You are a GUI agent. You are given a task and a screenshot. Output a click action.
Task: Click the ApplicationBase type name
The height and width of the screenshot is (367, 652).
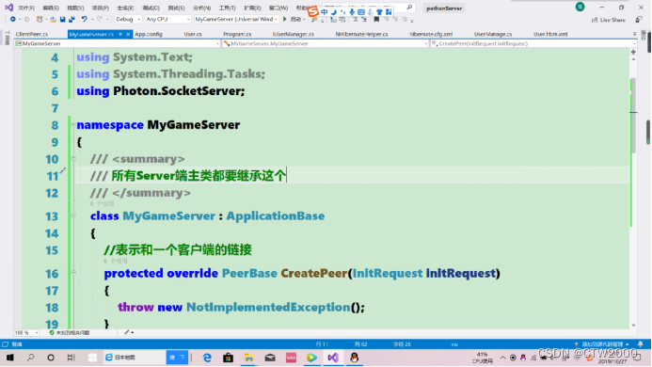[276, 215]
